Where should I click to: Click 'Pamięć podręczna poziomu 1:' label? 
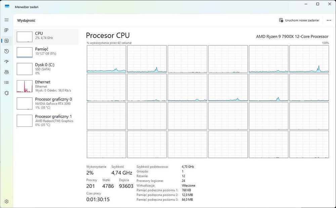(157, 190)
